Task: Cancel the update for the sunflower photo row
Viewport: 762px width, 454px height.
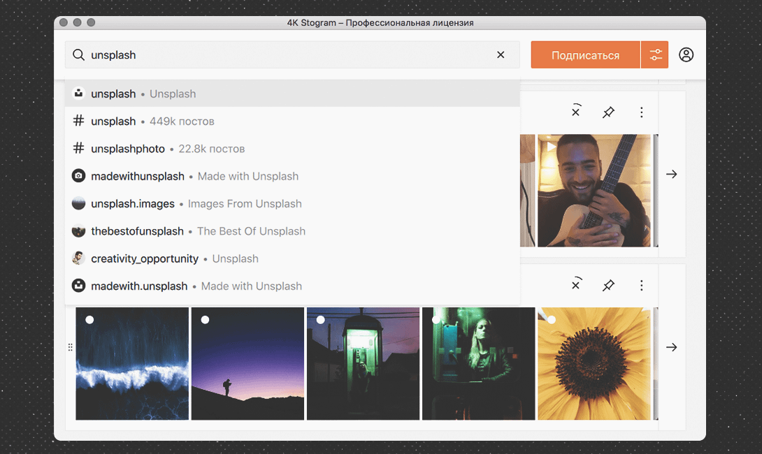Action: pos(576,284)
